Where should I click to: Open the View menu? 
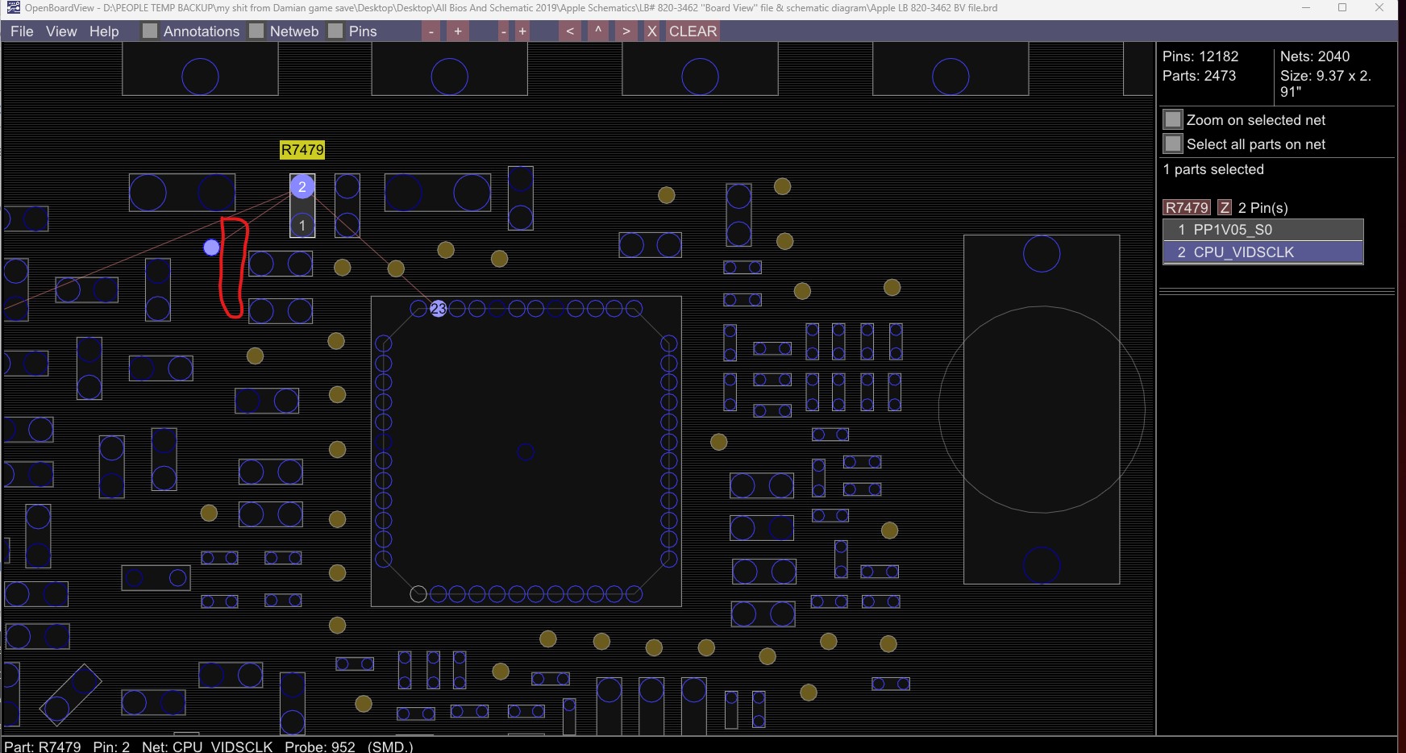61,31
